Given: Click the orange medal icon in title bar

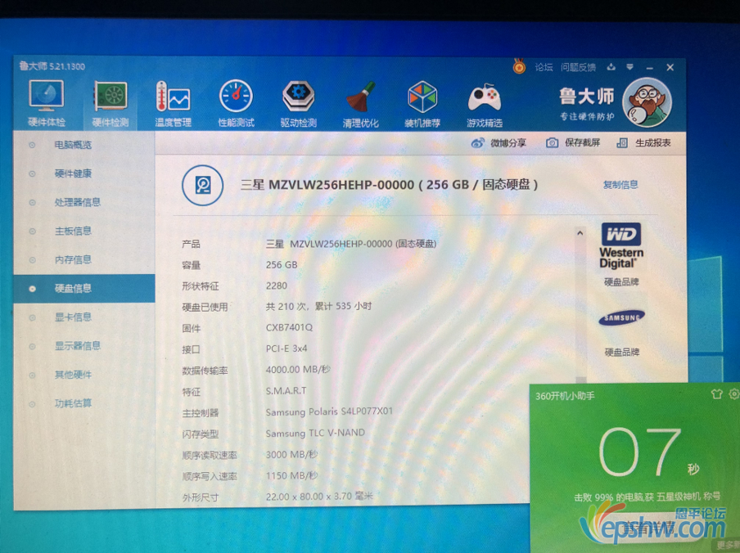Looking at the screenshot, I should pyautogui.click(x=519, y=66).
